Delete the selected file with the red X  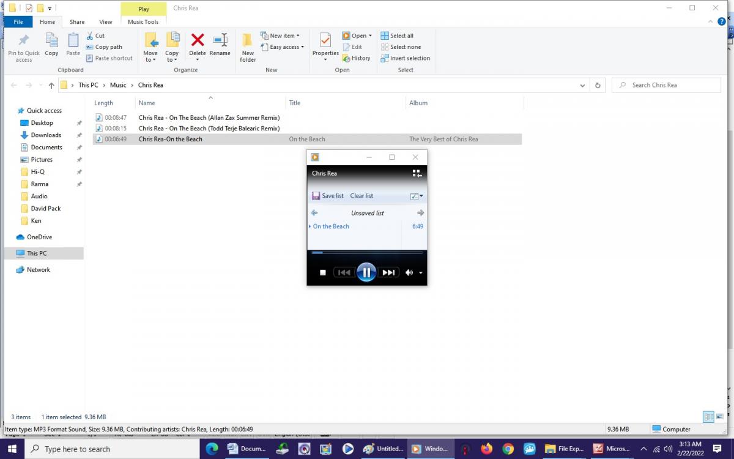pos(198,45)
